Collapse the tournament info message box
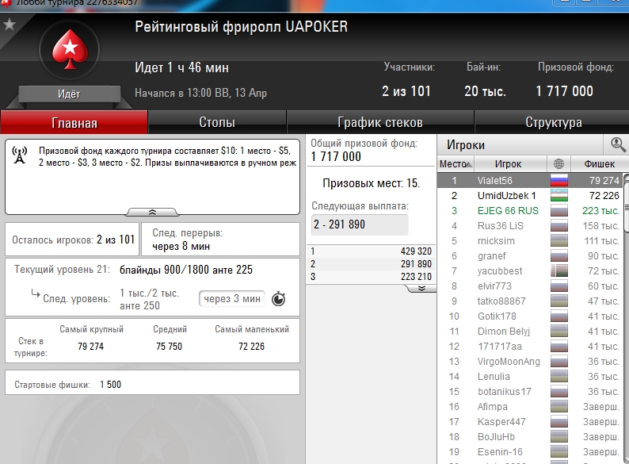Viewport: 629px width, 464px height. (x=152, y=212)
